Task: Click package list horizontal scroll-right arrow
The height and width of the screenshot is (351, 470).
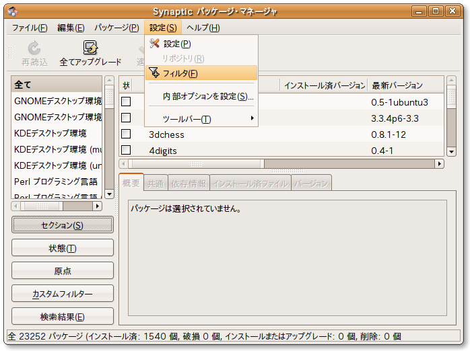Action: pos(440,163)
